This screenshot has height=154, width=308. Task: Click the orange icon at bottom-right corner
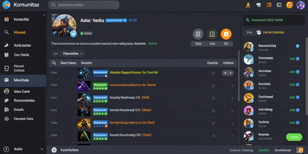pyautogui.click(x=300, y=150)
